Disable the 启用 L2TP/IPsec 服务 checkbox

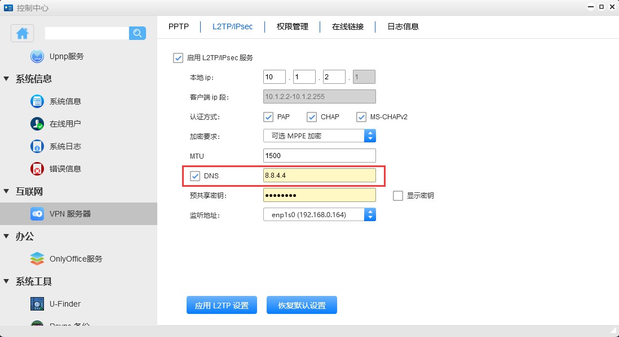click(178, 57)
